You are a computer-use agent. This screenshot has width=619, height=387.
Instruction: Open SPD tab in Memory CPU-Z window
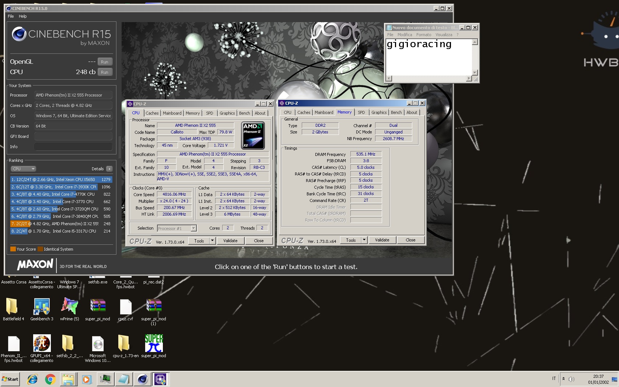(x=361, y=112)
